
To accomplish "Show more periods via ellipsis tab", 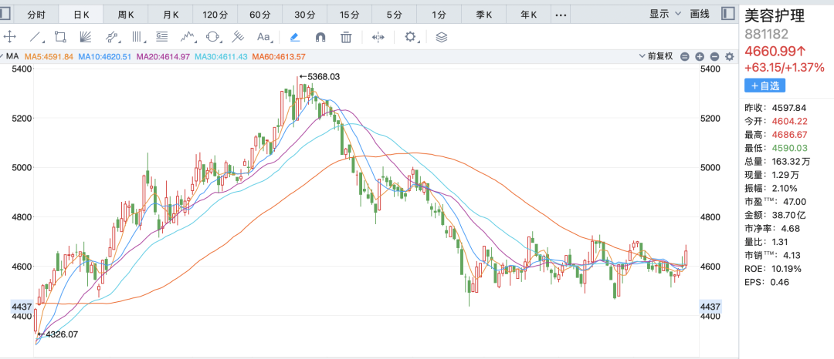I will pos(561,14).
